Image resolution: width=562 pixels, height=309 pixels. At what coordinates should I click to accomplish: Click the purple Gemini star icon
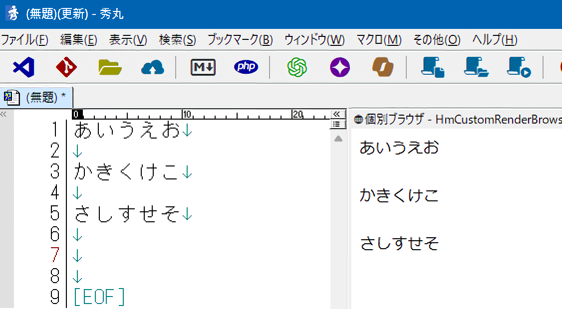click(x=340, y=67)
